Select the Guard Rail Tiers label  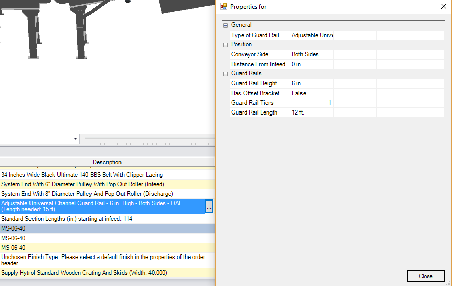[252, 103]
